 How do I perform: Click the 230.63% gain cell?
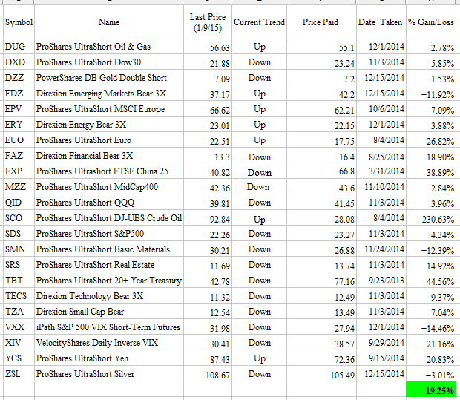pyautogui.click(x=431, y=217)
